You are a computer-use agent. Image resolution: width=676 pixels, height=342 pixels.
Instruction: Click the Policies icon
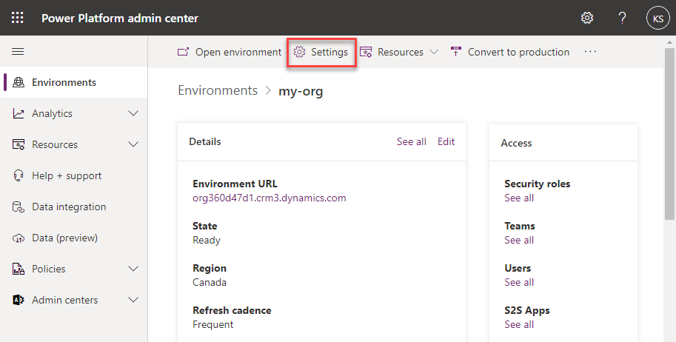click(18, 269)
